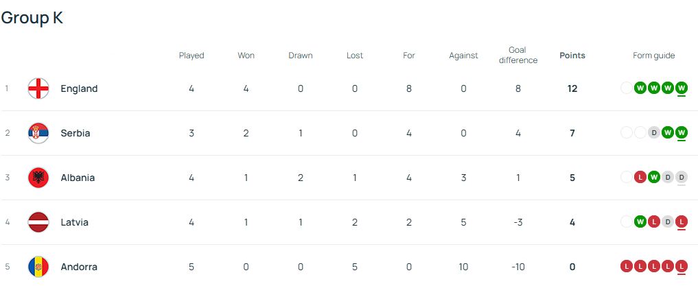
Task: Click the Latvia flag icon
Action: [x=38, y=222]
